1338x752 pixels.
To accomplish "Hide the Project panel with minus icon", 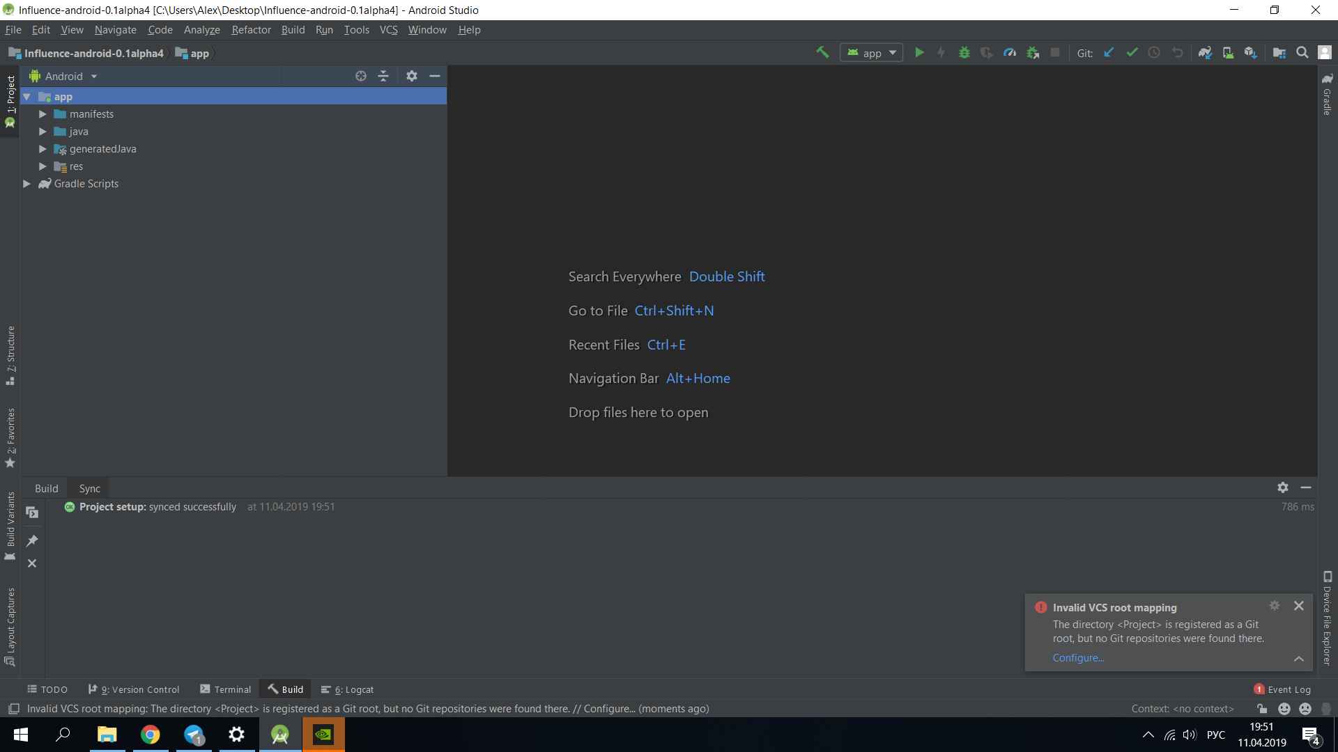I will 435,77.
